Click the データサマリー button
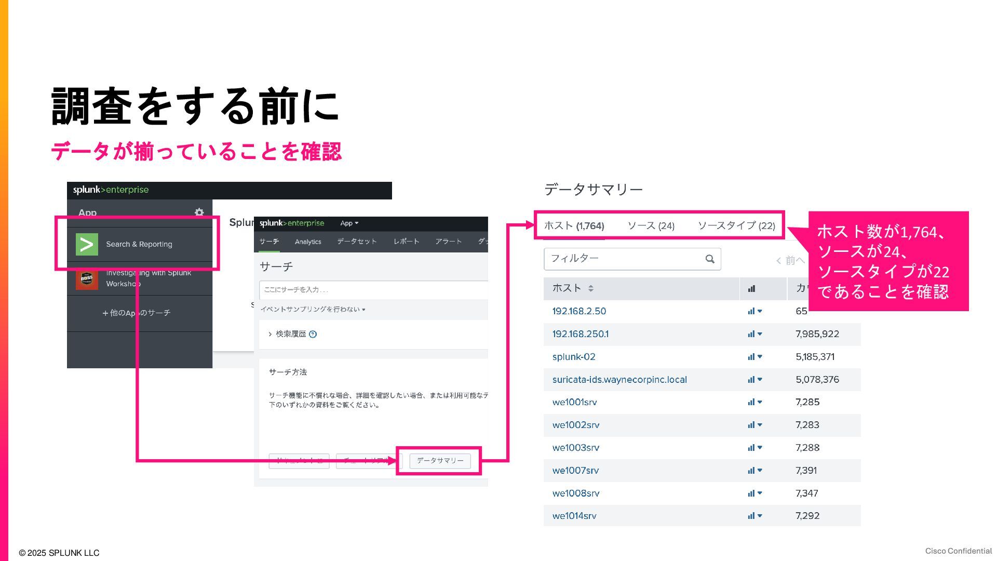This screenshot has width=997, height=561. 440,461
